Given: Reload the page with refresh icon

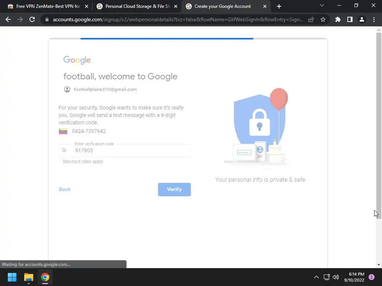Looking at the screenshot, I should [x=32, y=19].
